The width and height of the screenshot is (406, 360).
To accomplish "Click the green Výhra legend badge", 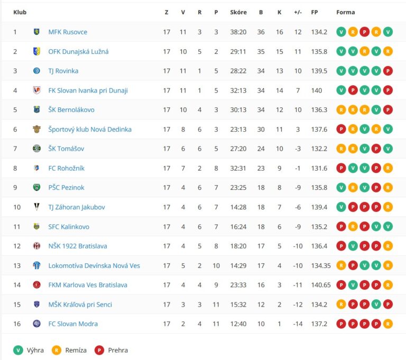I will (19, 350).
